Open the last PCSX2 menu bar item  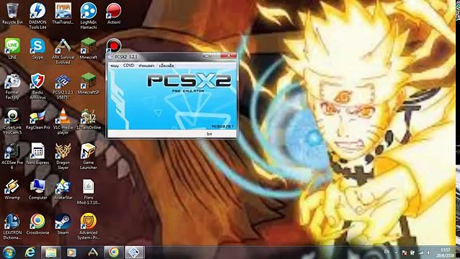pyautogui.click(x=167, y=66)
